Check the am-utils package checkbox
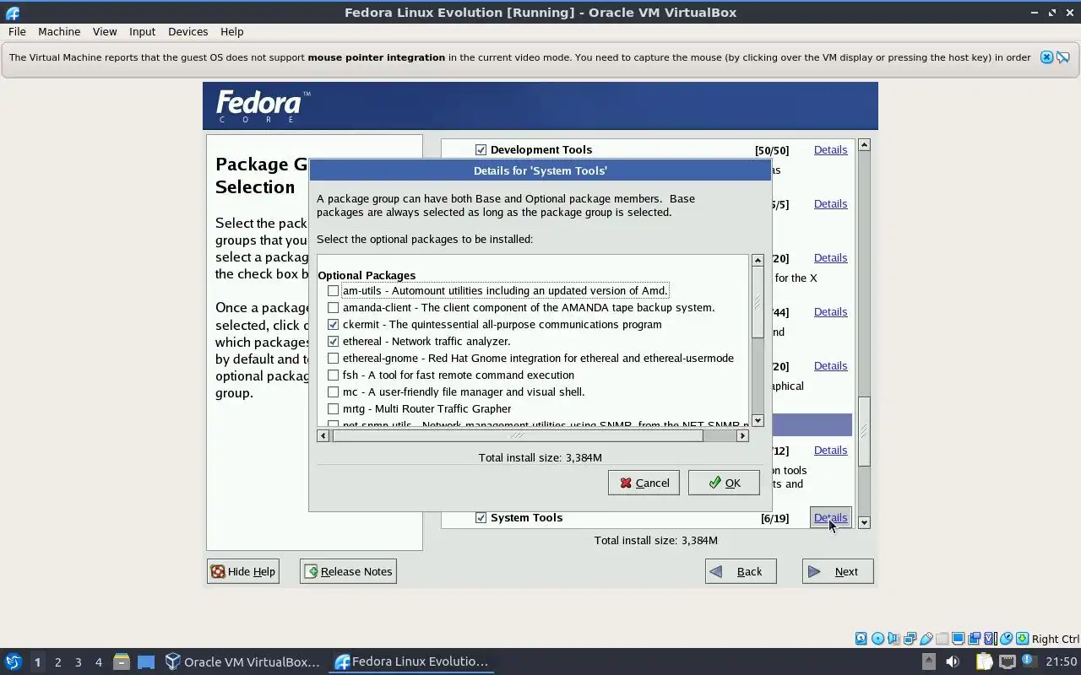 334,290
